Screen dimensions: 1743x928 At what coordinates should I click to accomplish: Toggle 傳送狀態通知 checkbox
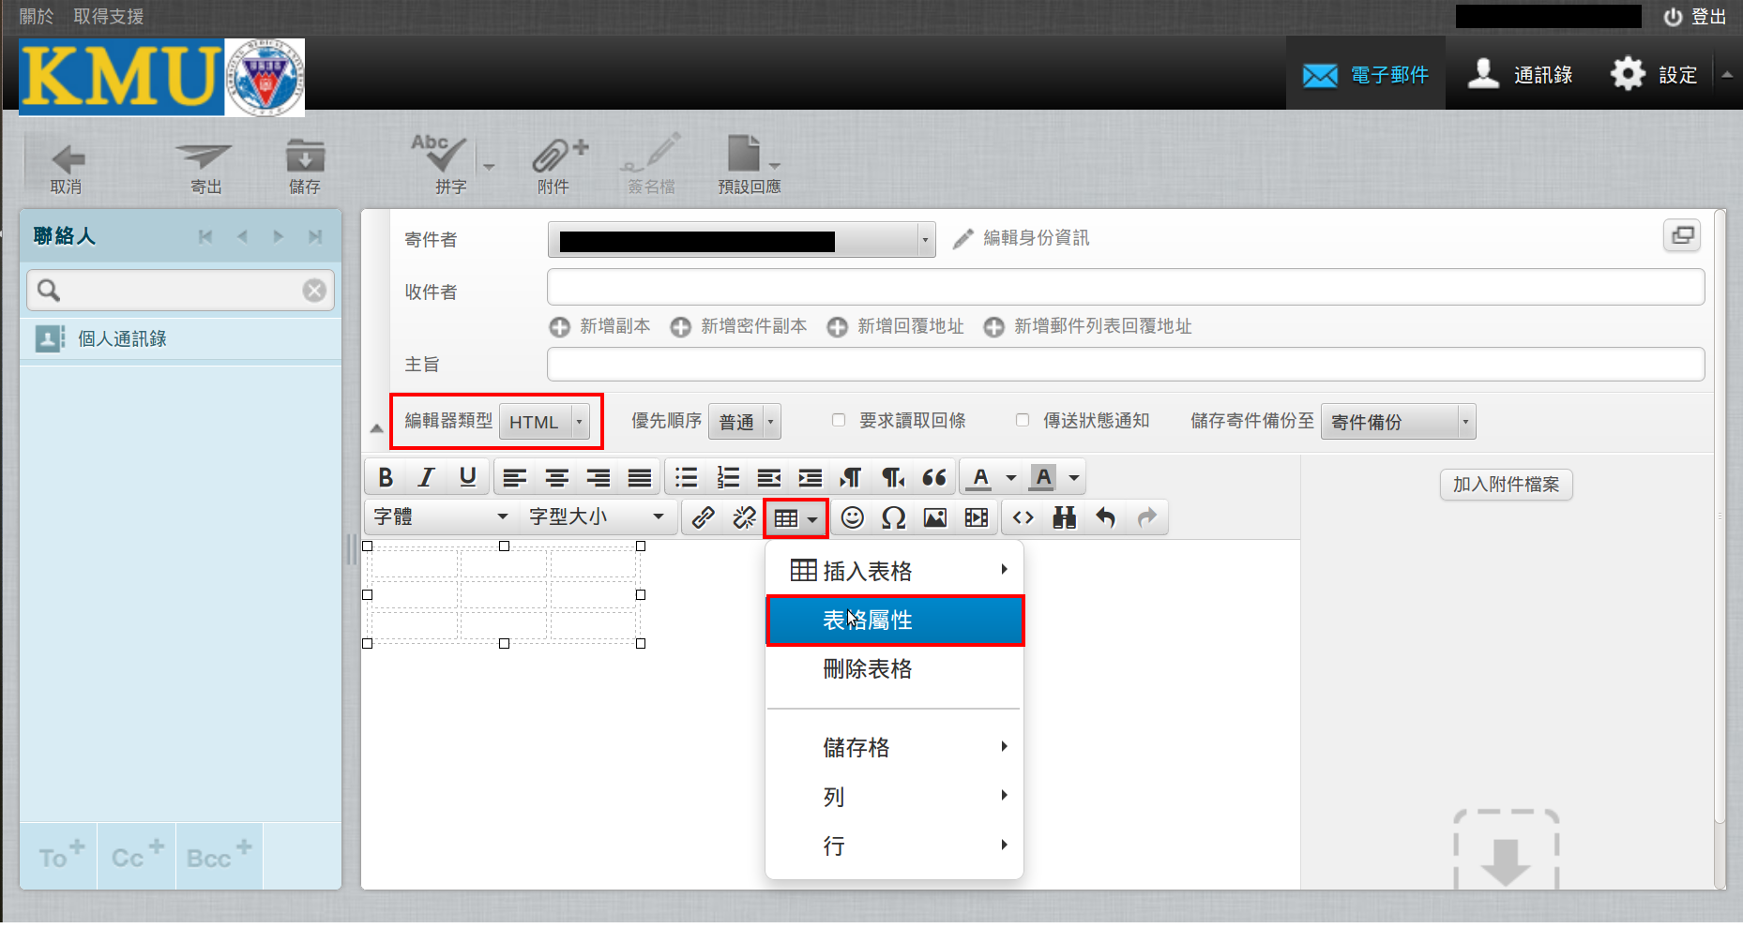[x=1023, y=420]
